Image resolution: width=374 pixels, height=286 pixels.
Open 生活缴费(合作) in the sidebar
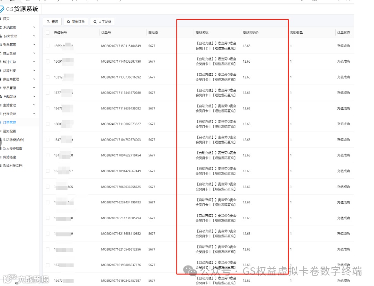click(14, 140)
